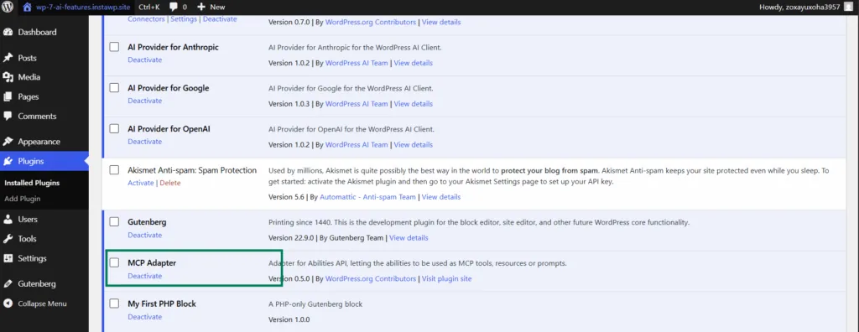Viewport: 859px width, 332px height.
Task: Open the Settings link in the top plugin row
Action: (184, 18)
